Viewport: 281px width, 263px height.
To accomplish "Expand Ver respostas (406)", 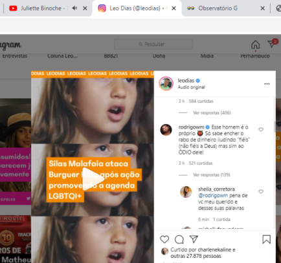I will pyautogui.click(x=212, y=113).
